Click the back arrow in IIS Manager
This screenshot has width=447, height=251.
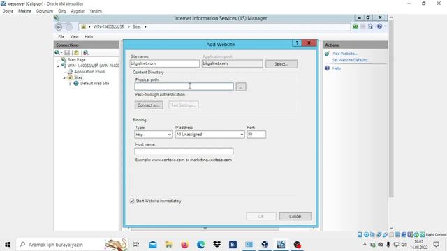pyautogui.click(x=59, y=27)
